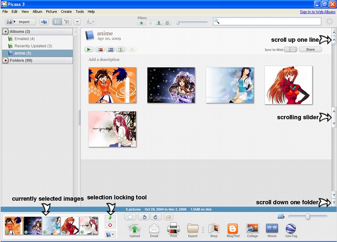The width and height of the screenshot is (337, 242).
Task: Filter to show movies only
Action: coord(167,23)
